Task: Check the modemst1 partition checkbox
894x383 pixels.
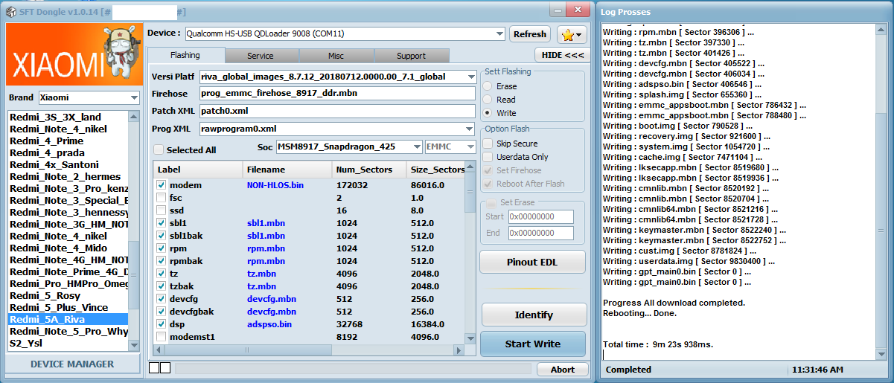Action: click(162, 336)
